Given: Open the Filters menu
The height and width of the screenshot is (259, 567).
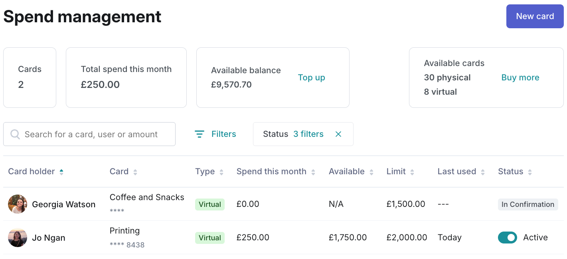Looking at the screenshot, I should 223,134.
